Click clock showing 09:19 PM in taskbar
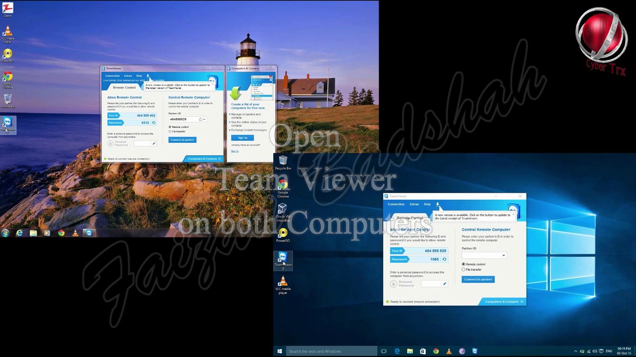 [624, 351]
